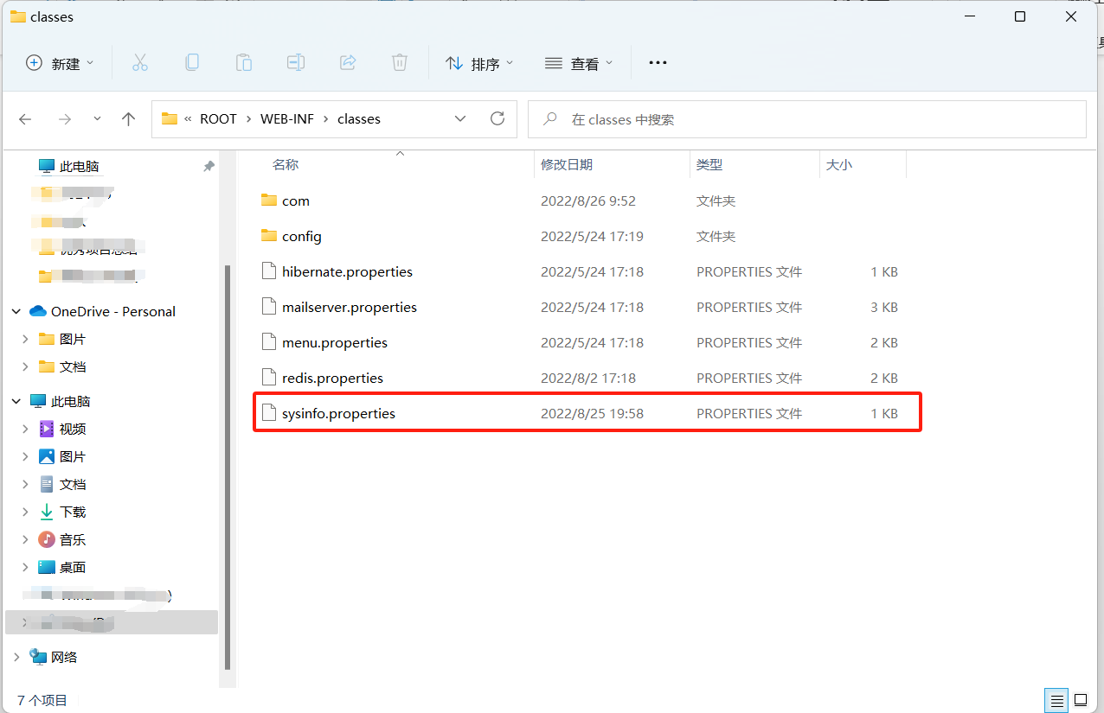This screenshot has height=713, width=1104.
Task: Refresh the current folder view
Action: point(497,119)
